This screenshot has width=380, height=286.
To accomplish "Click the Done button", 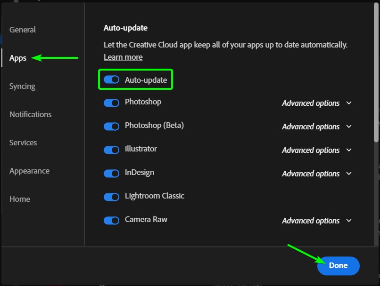I will (x=339, y=265).
